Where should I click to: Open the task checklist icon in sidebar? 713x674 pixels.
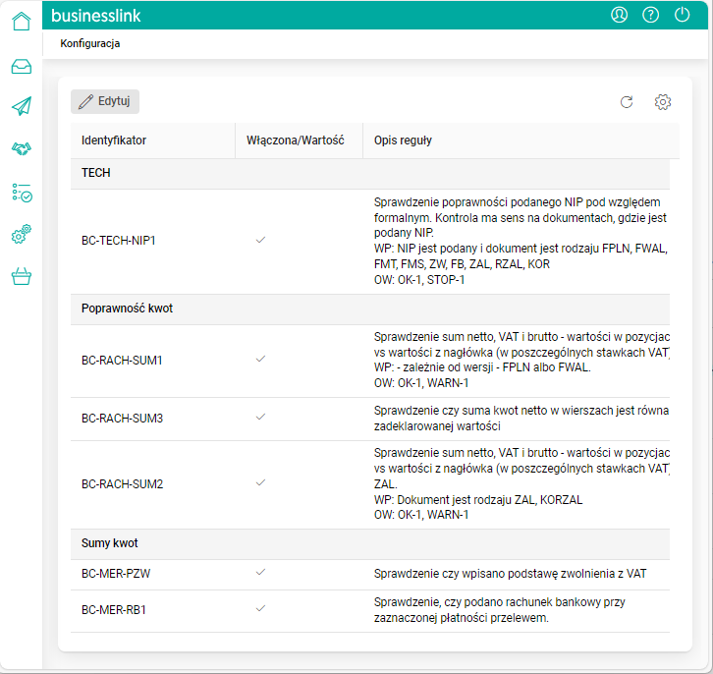tap(22, 192)
